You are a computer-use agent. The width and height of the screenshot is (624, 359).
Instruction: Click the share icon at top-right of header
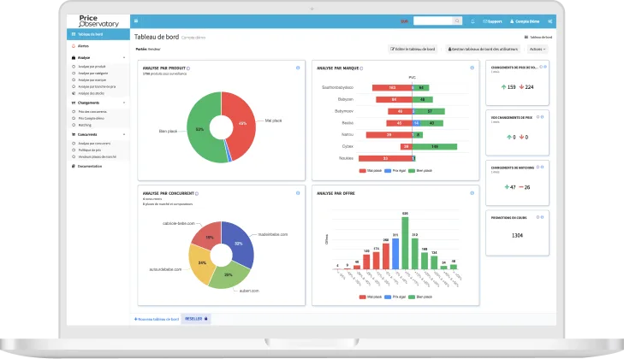point(550,21)
